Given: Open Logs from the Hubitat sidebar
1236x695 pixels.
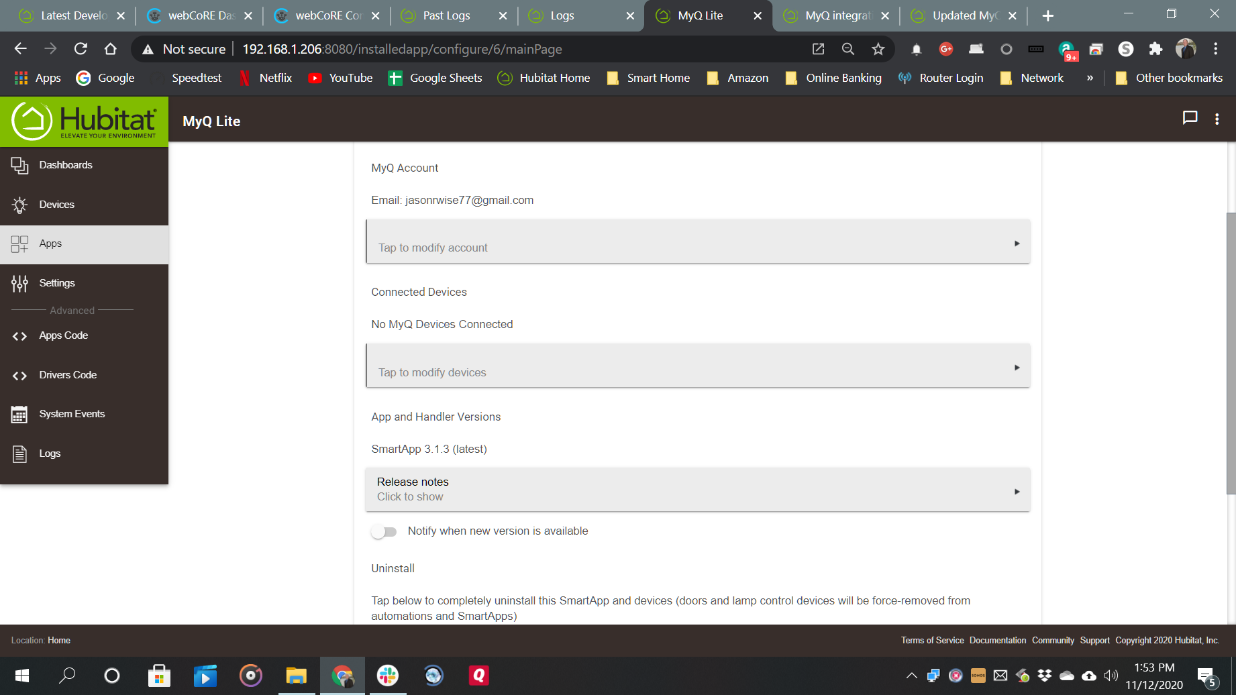Looking at the screenshot, I should 84,453.
